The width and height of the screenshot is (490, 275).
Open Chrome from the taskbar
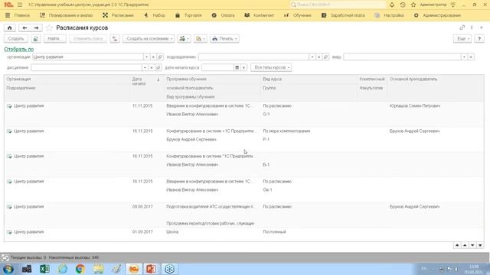(80, 269)
